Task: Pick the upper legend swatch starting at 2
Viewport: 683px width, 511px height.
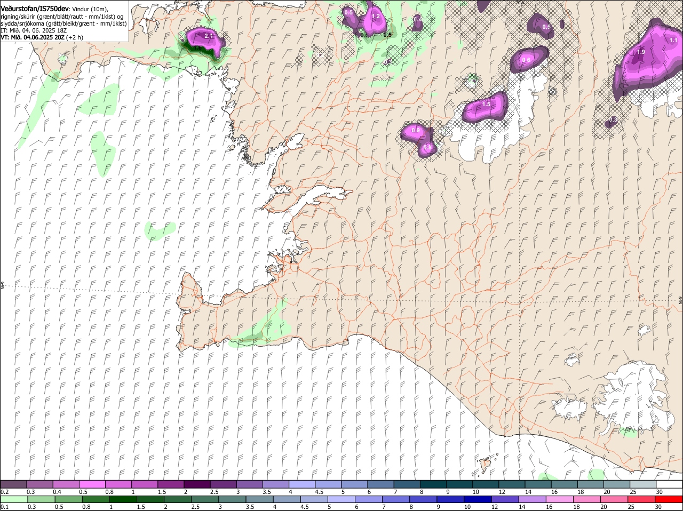Action: click(x=197, y=484)
